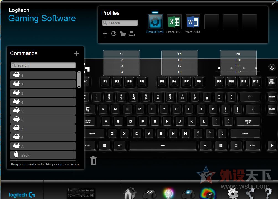Click the print profile icon
Viewport: 278px width, 199px height.
(132, 33)
